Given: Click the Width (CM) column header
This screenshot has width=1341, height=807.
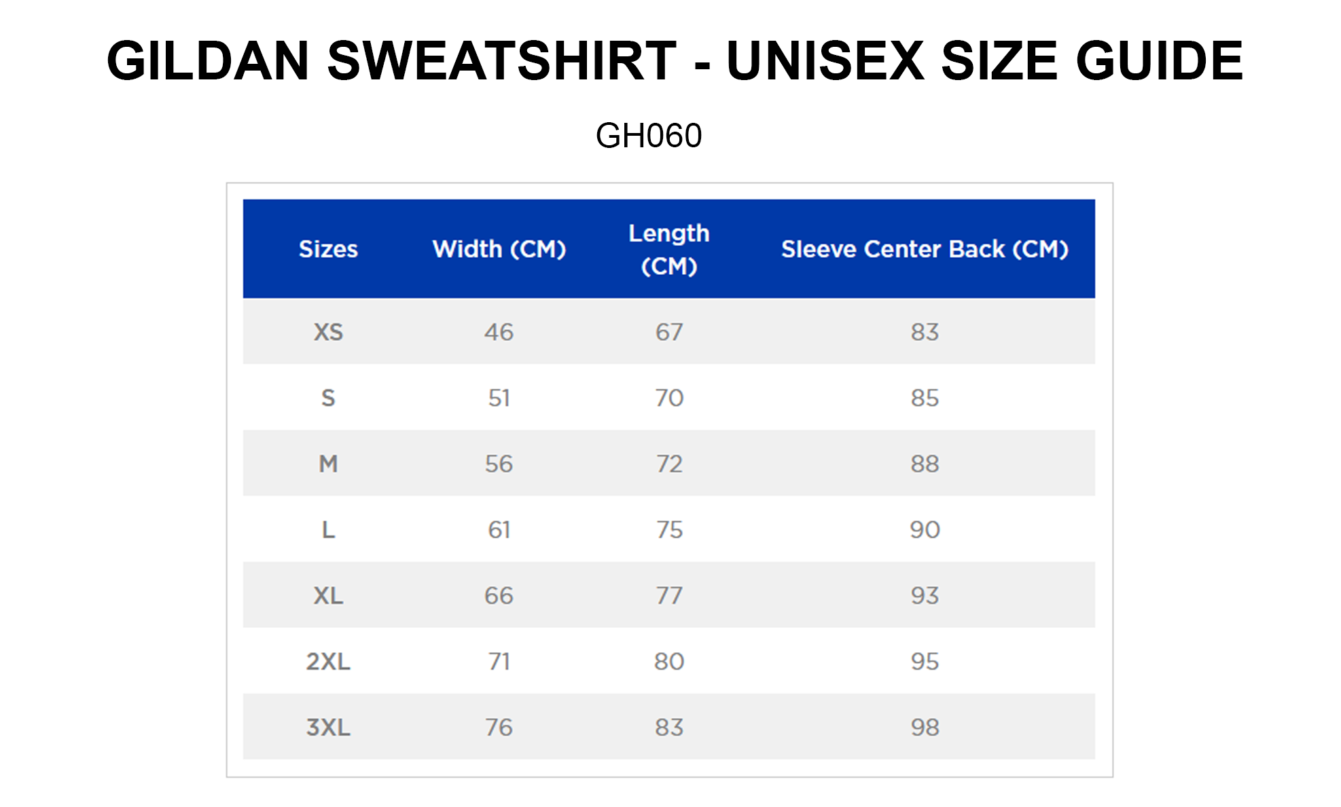Looking at the screenshot, I should pyautogui.click(x=499, y=249).
